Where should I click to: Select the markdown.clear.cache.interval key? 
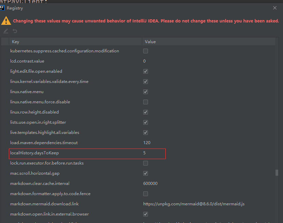coord(40,184)
